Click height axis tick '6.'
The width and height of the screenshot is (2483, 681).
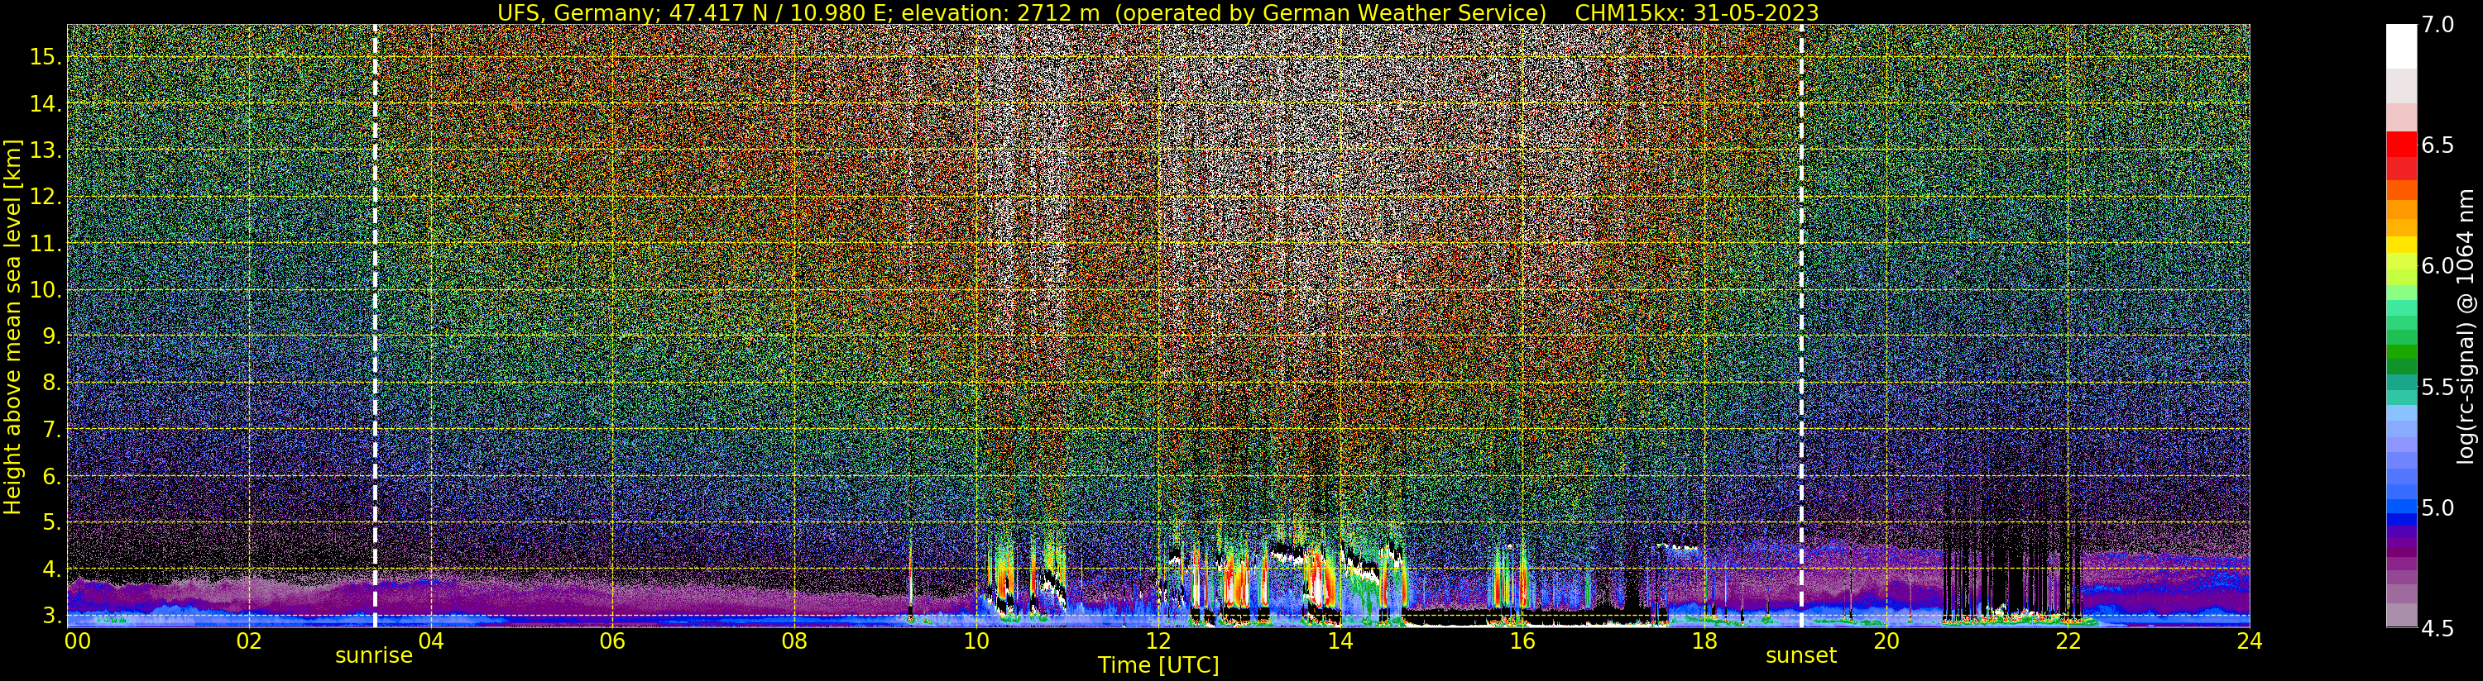coord(50,476)
